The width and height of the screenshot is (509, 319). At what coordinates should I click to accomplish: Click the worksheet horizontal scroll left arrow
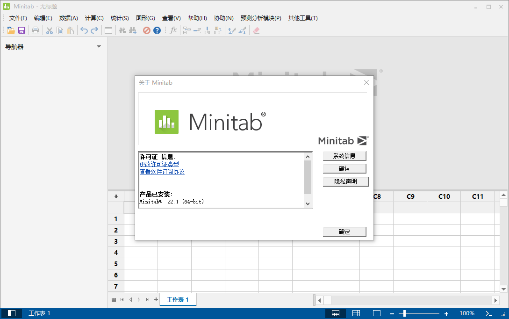(x=319, y=300)
